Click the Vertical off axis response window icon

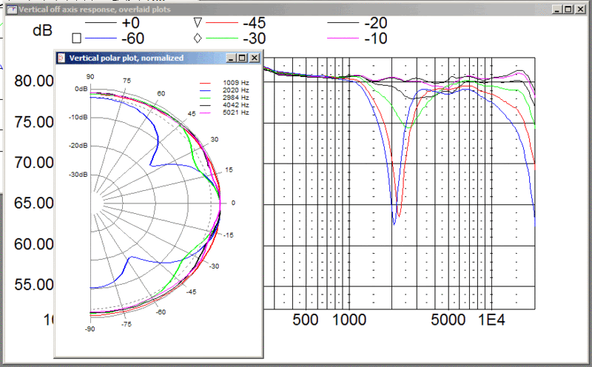tap(12, 10)
